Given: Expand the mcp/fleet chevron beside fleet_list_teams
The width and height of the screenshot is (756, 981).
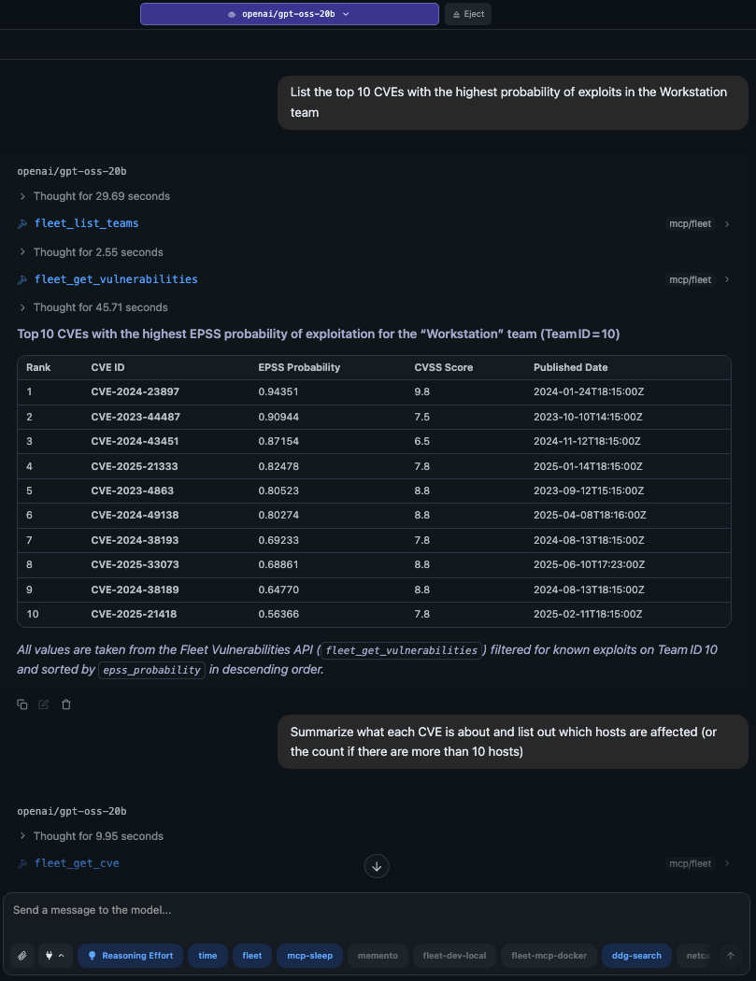Looking at the screenshot, I should point(727,223).
